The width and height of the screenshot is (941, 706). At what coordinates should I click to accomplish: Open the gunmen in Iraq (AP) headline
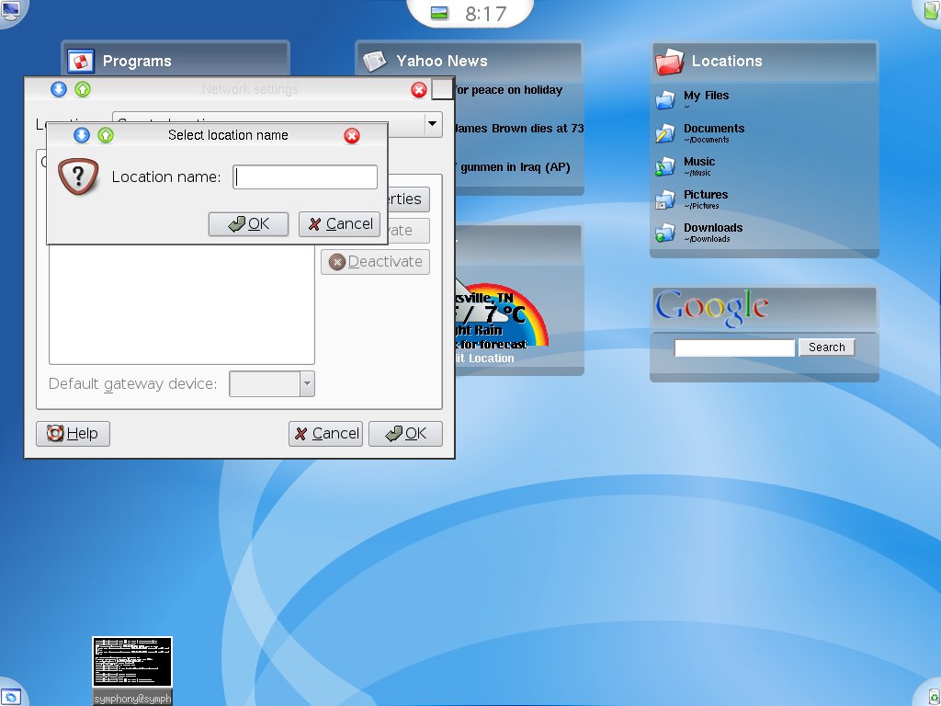514,167
